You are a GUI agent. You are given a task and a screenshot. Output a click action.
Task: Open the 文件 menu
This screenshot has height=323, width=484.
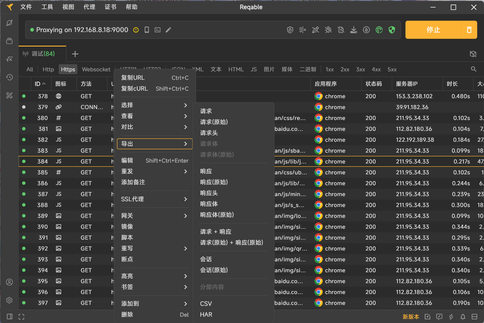click(26, 7)
